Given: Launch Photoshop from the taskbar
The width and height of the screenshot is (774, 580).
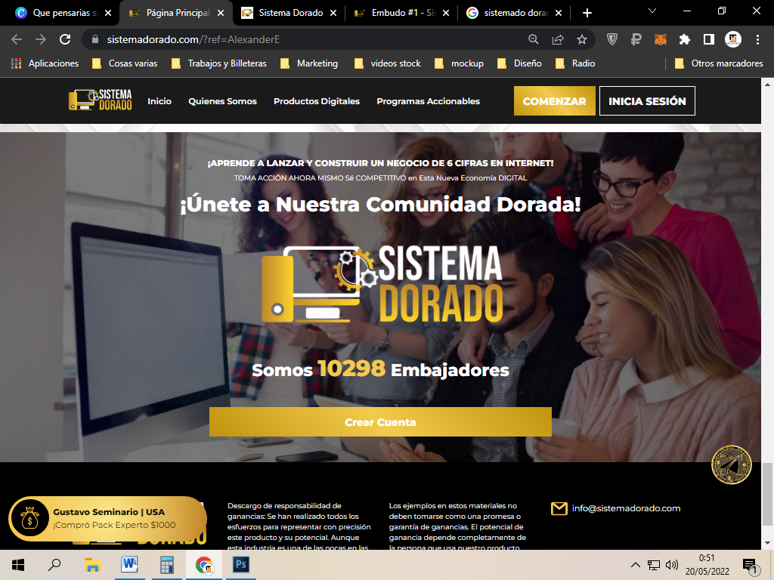Looking at the screenshot, I should tap(242, 564).
